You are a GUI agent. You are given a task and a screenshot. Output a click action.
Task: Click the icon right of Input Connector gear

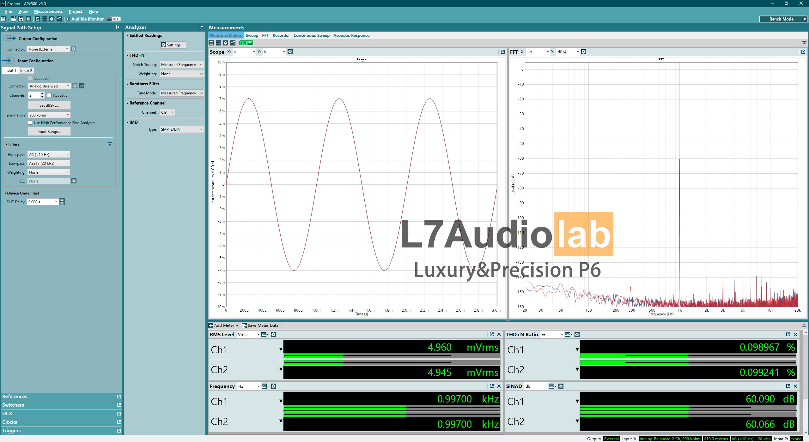[x=82, y=86]
